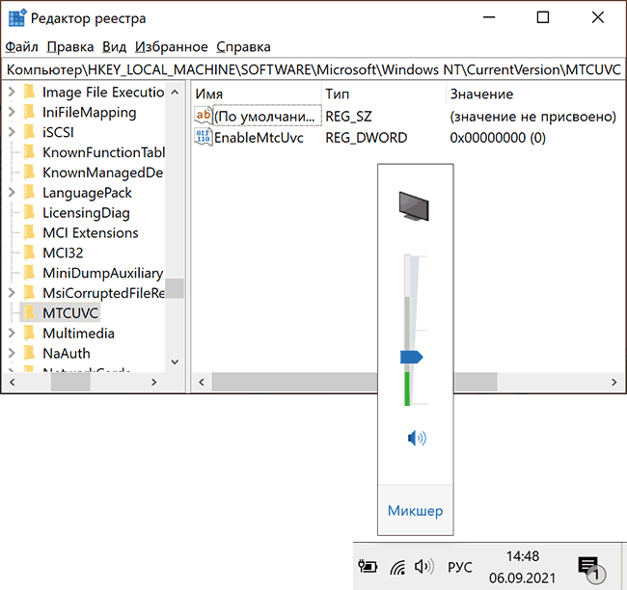627x590 pixels.
Task: Click the Wi-Fi network tray icon
Action: 397,567
